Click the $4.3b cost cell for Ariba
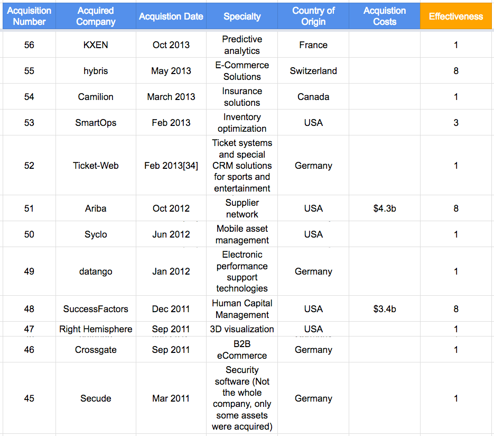 [385, 208]
